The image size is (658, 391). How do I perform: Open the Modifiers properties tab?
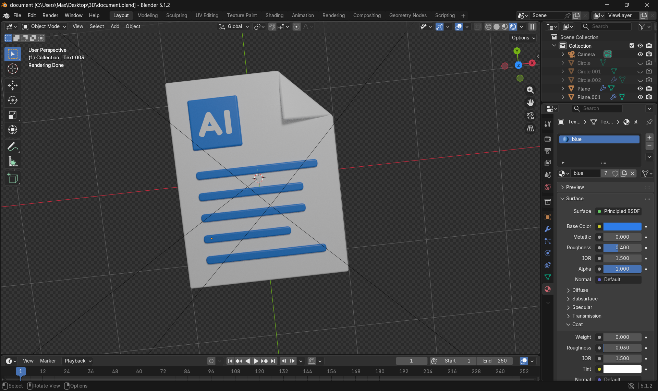click(x=548, y=229)
